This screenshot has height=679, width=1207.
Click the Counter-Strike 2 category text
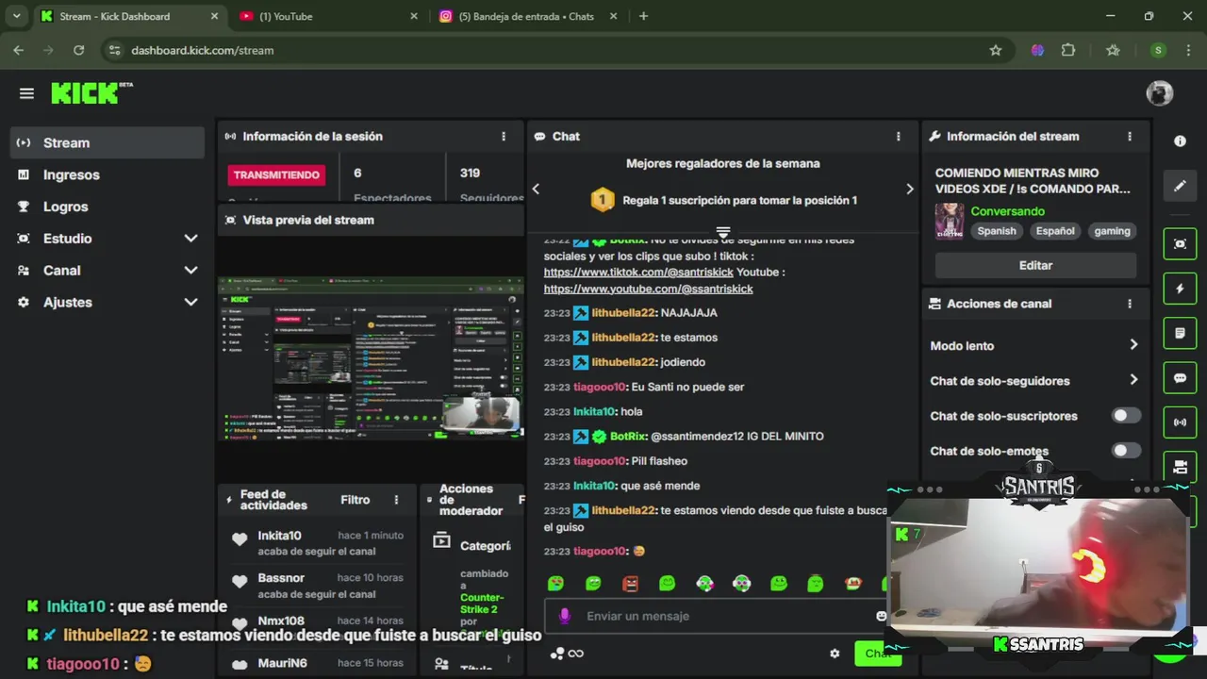point(482,604)
